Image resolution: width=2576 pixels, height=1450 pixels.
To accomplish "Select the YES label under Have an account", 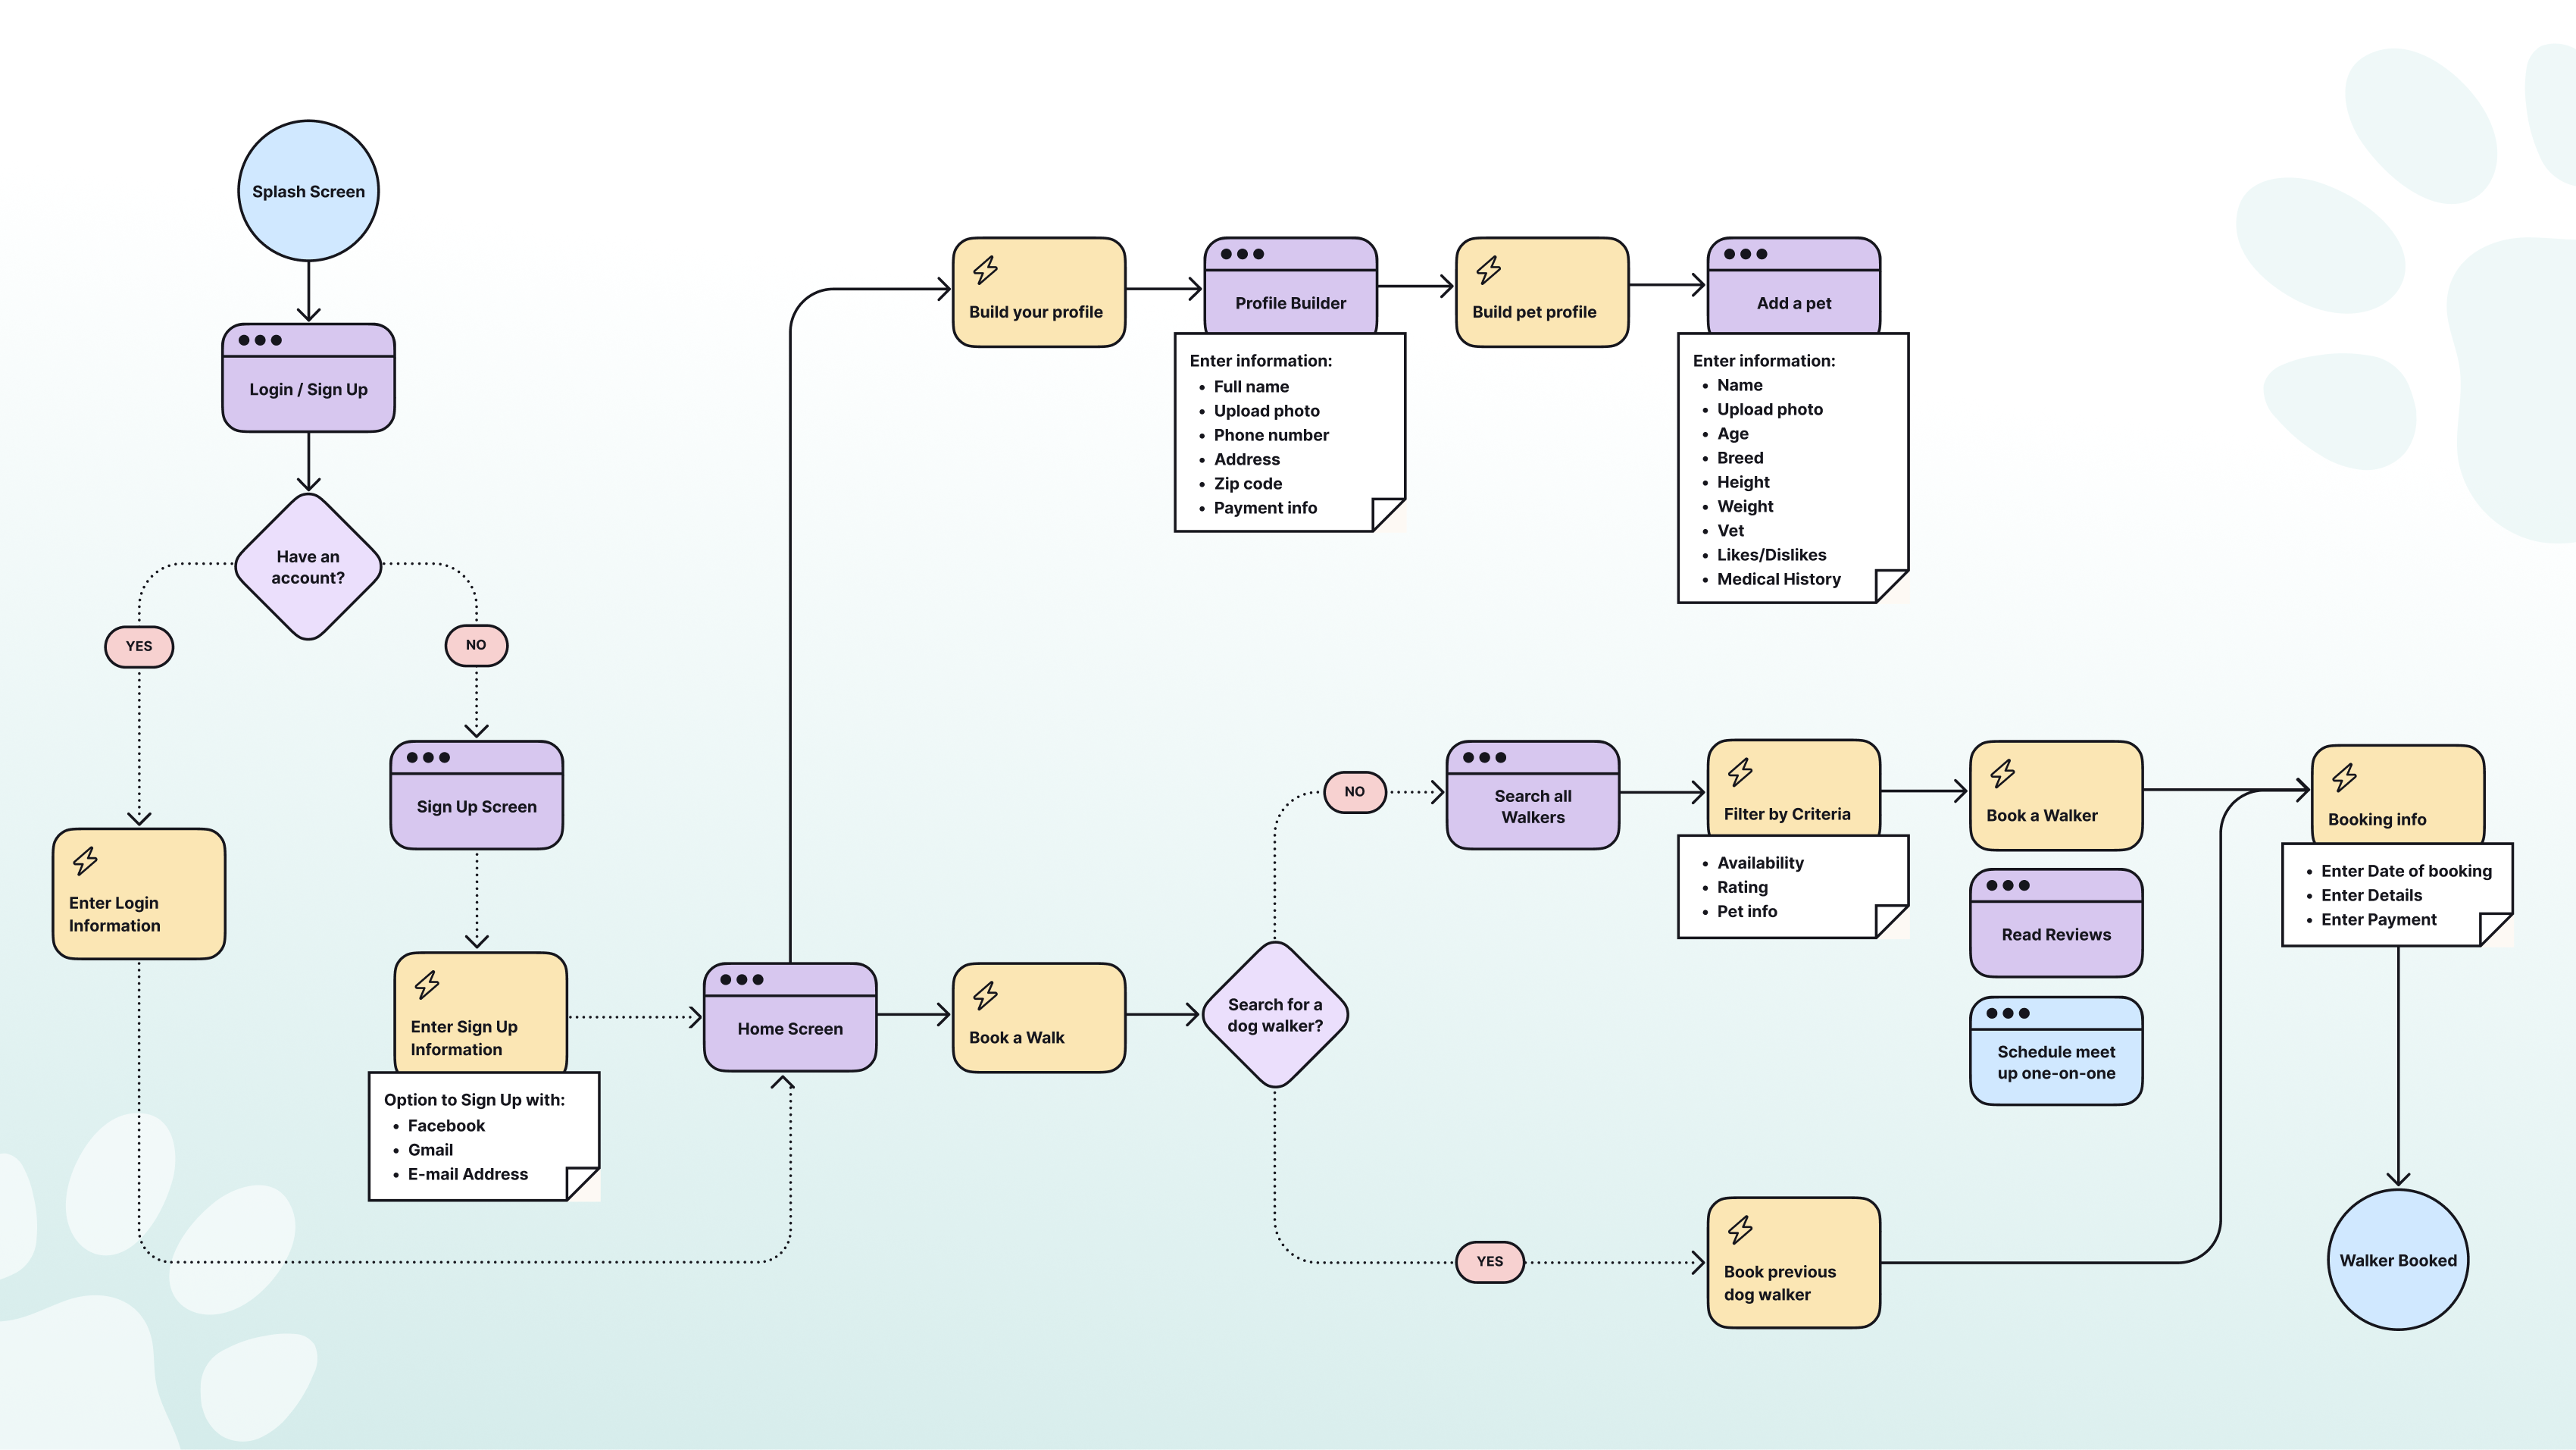I will (139, 647).
